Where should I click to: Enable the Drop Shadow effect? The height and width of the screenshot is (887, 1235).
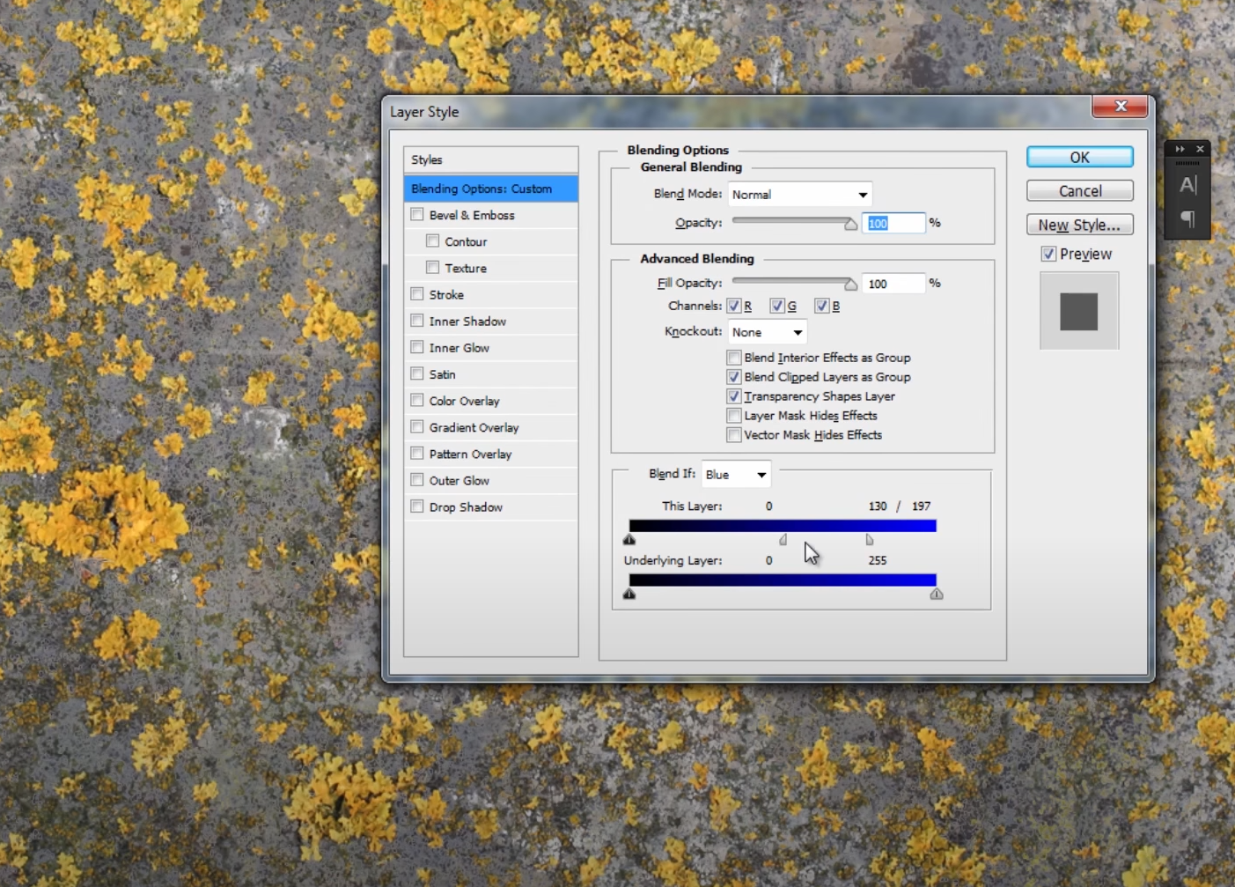click(x=416, y=506)
